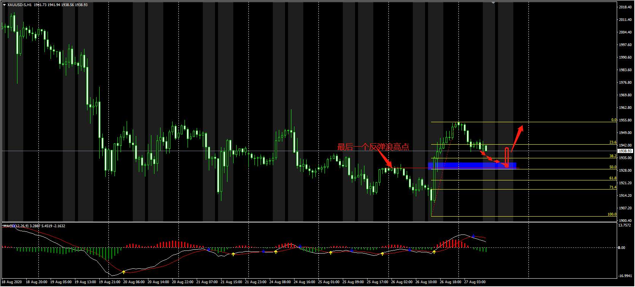Click MACD yellow buy arrow near 26 Aug 10:00
This screenshot has height=287, width=635.
434,252
